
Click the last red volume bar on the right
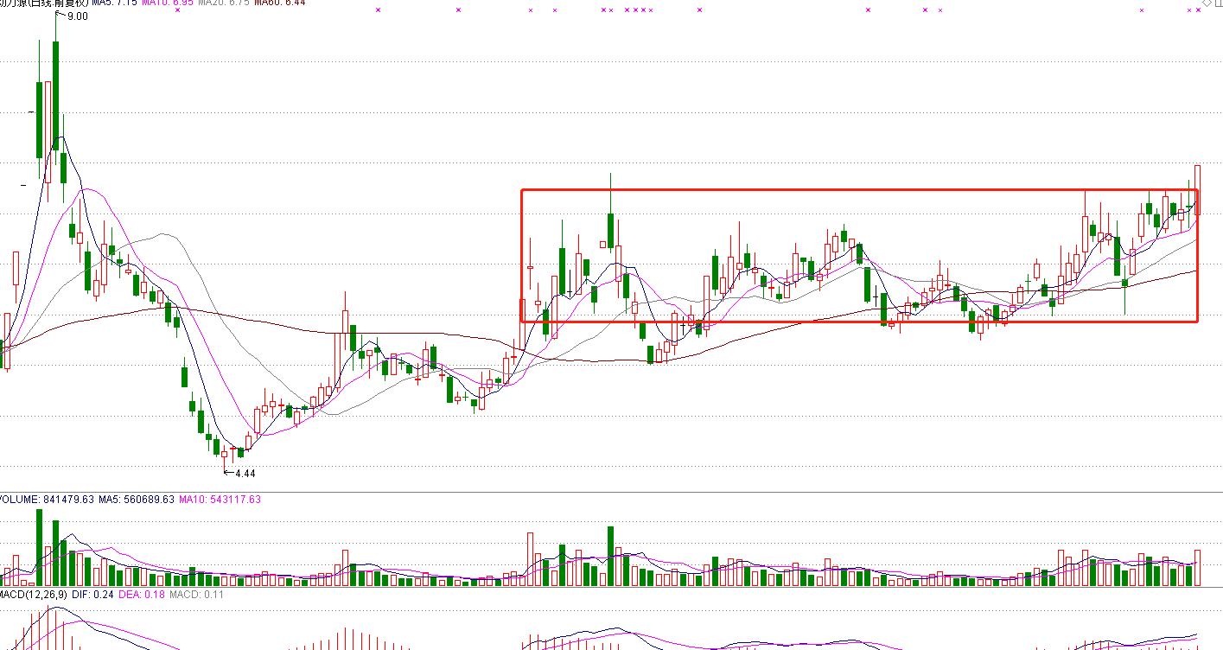pos(1198,568)
